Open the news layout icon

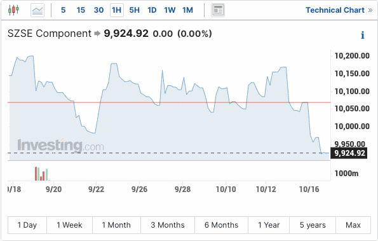(218, 10)
